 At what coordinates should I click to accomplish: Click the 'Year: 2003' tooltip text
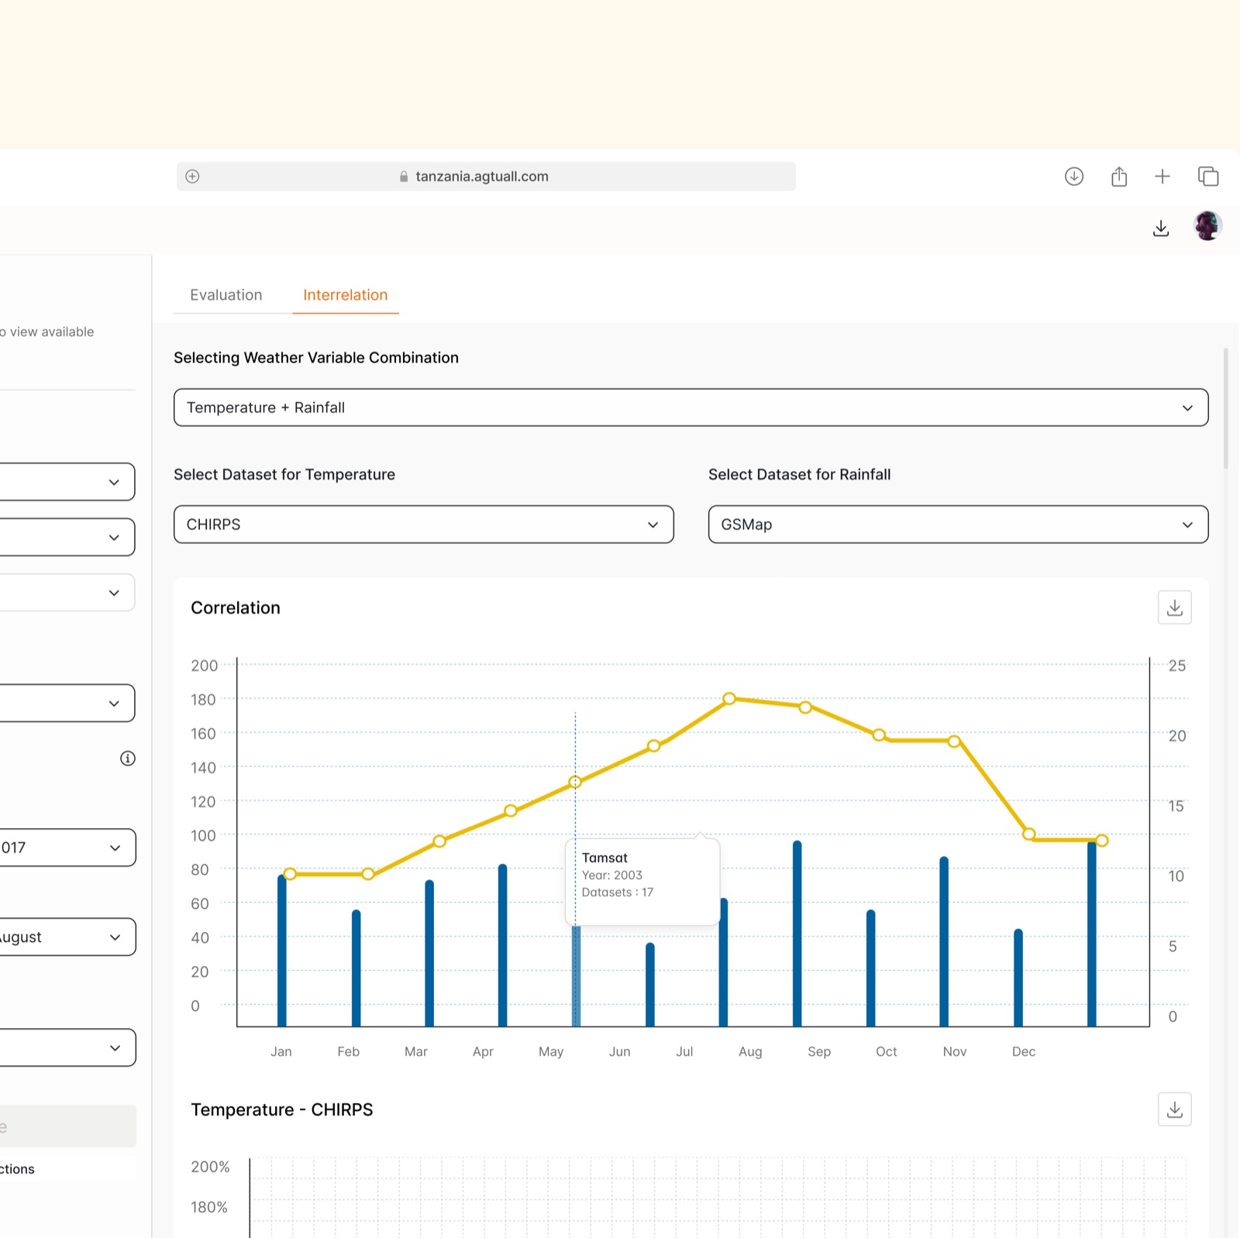pyautogui.click(x=612, y=875)
